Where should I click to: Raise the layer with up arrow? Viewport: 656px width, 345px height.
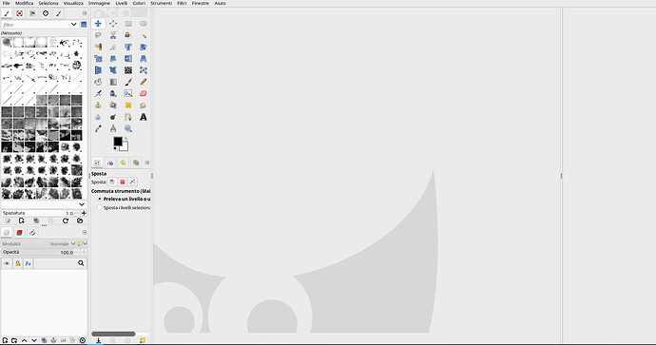coord(25,340)
